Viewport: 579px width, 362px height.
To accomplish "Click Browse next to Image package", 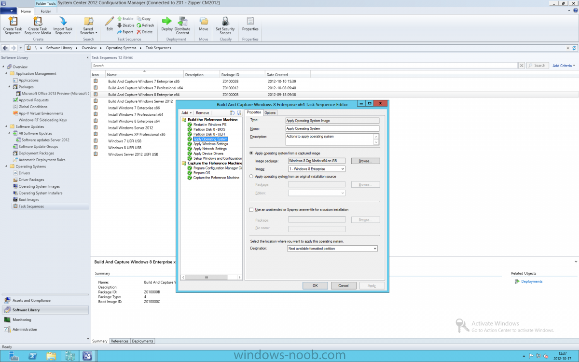I will tap(365, 161).
